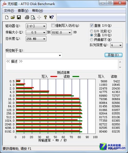The height and width of the screenshot is (153, 128).
Task: Click description box scroll down arrow
Action: 120,67
